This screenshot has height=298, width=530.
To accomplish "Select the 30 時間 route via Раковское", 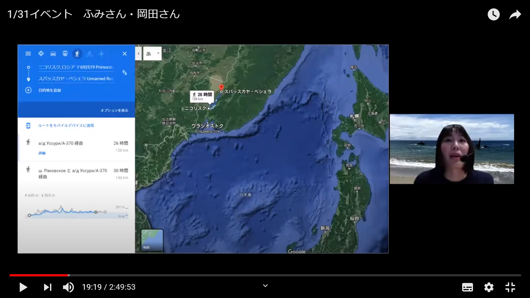I will click(76, 174).
